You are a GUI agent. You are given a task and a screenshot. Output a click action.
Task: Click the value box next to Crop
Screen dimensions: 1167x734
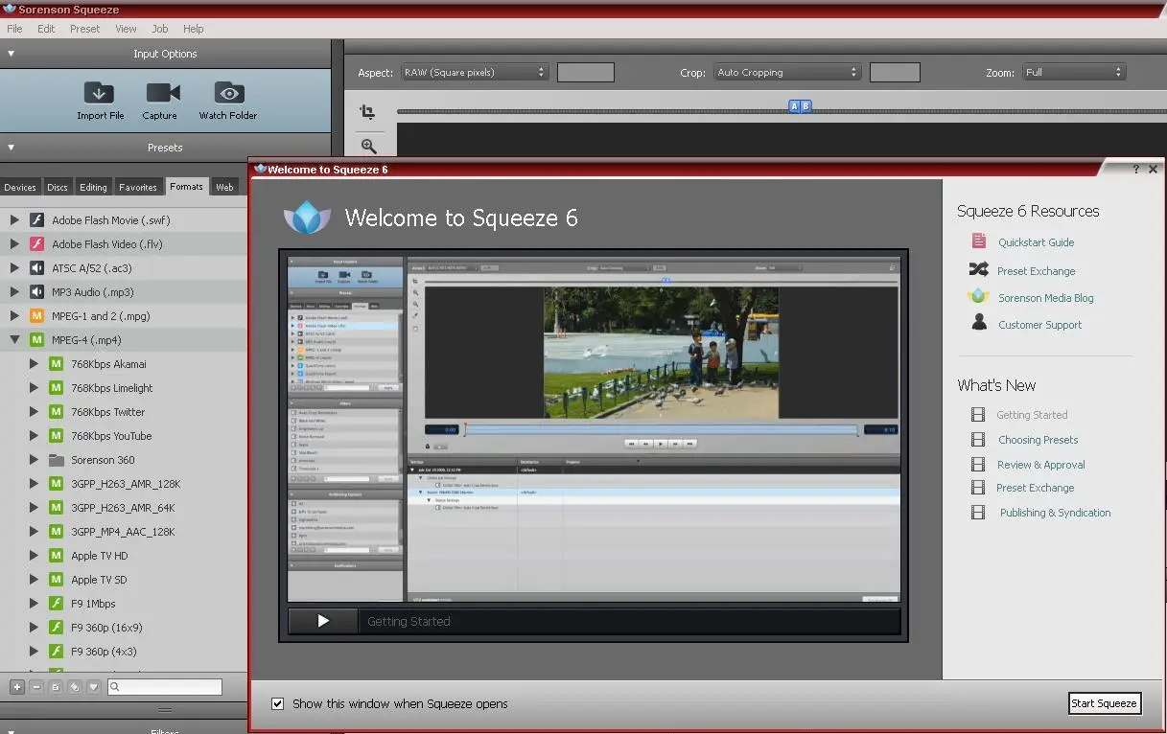coord(894,72)
